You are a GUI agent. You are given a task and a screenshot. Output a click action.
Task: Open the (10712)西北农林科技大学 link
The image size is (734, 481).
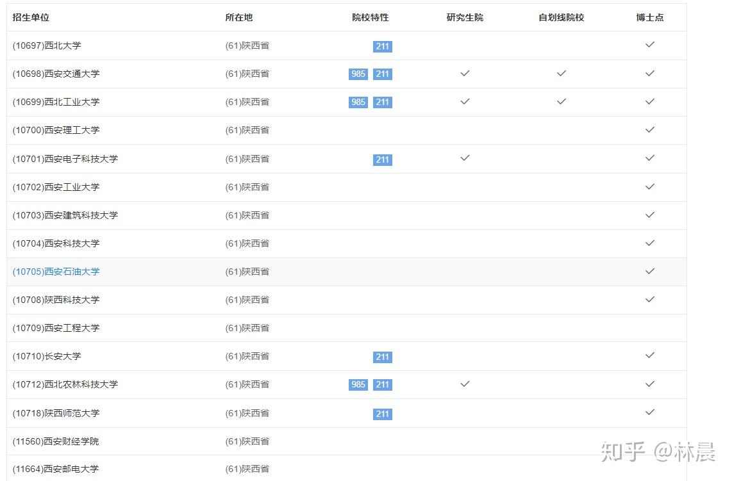point(65,385)
